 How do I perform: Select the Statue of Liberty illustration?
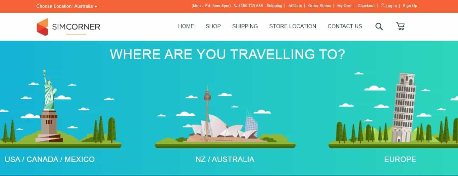[x=49, y=106]
